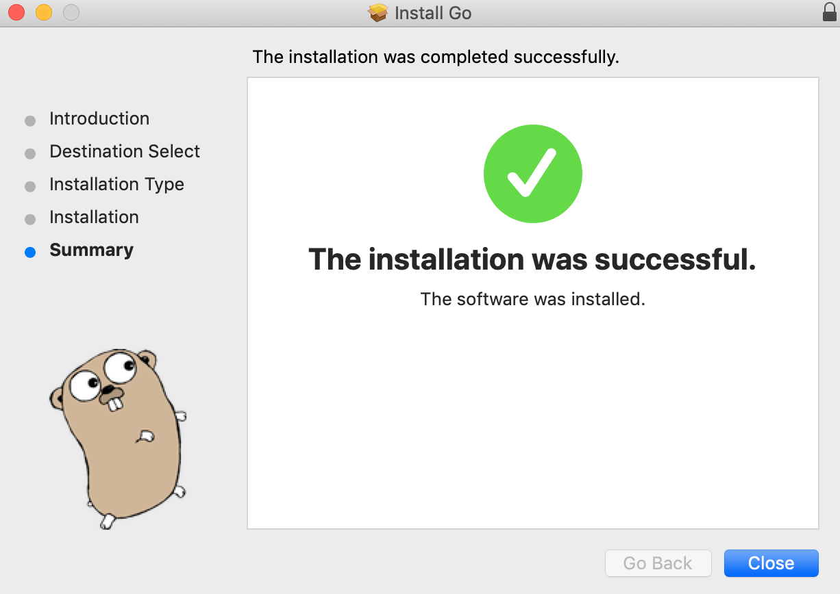Click the "Install Go" window title
The height and width of the screenshot is (594, 840).
pyautogui.click(x=433, y=13)
